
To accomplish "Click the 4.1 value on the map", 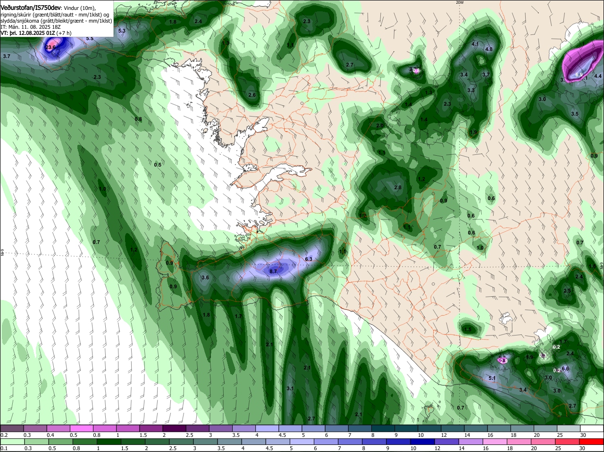I will pos(475,44).
